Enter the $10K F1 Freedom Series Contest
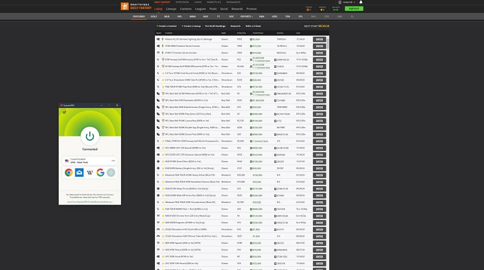 [x=319, y=53]
